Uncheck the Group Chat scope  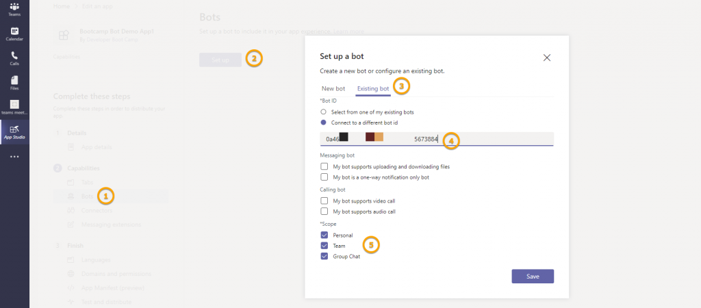(x=324, y=256)
